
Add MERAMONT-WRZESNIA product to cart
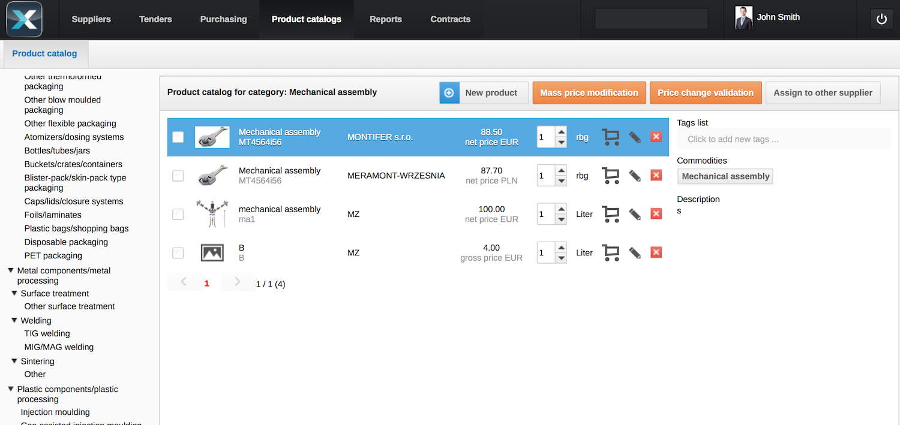(x=611, y=176)
